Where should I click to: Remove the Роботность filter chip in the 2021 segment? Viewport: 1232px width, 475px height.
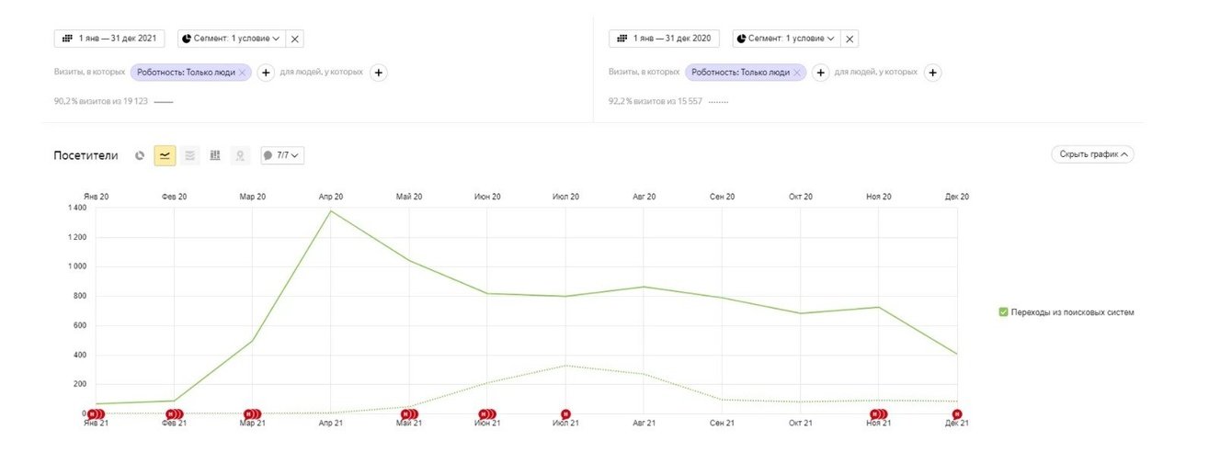point(242,72)
